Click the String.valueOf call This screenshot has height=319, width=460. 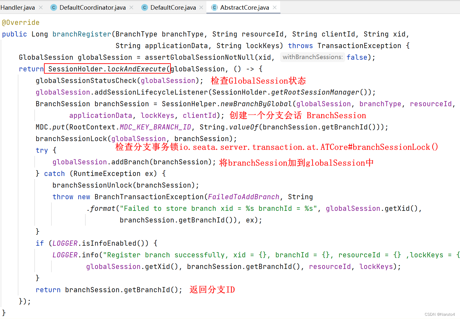(x=229, y=127)
